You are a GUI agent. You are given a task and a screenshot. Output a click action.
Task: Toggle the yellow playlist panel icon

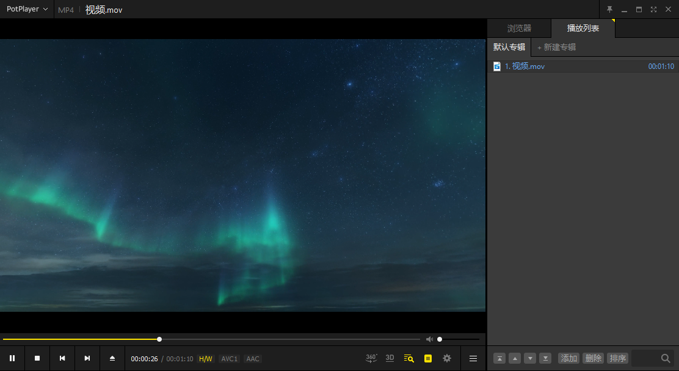point(427,358)
